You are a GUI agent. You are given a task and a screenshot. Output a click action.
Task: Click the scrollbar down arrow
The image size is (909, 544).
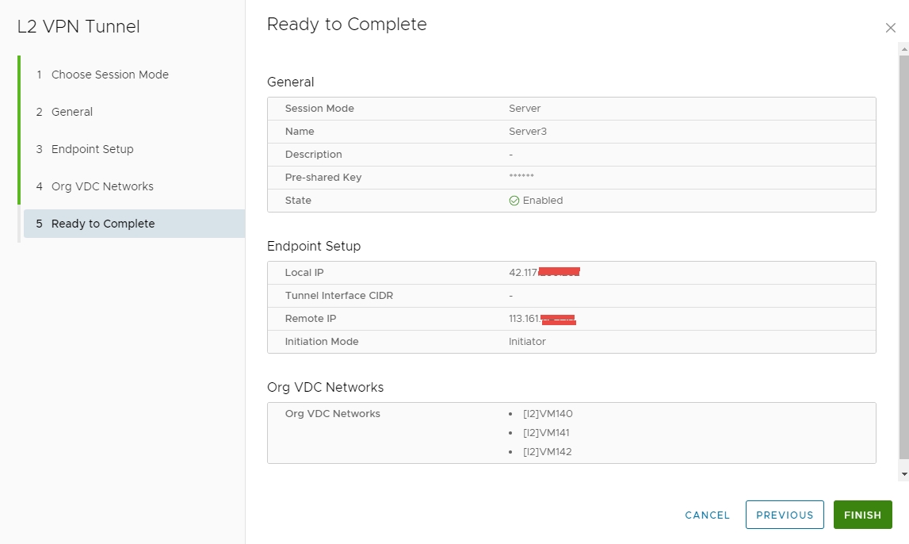coord(903,473)
